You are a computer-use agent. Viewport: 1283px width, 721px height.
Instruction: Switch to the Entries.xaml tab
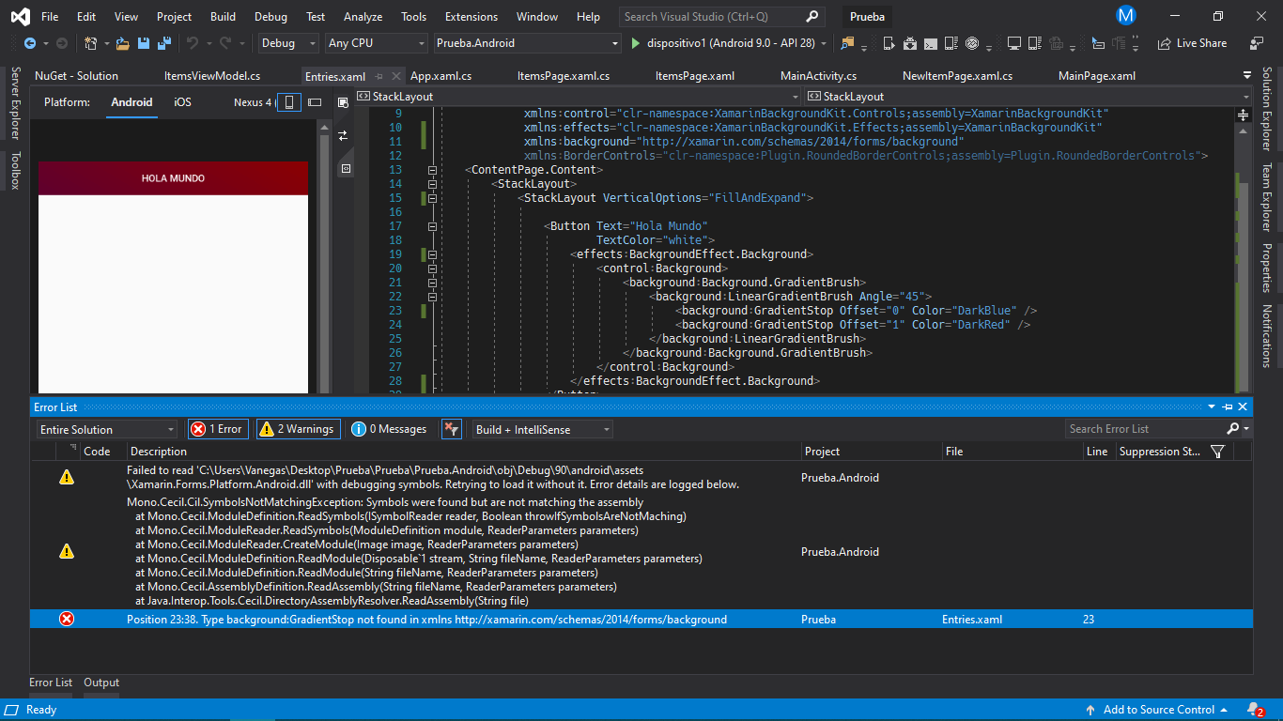pyautogui.click(x=334, y=75)
